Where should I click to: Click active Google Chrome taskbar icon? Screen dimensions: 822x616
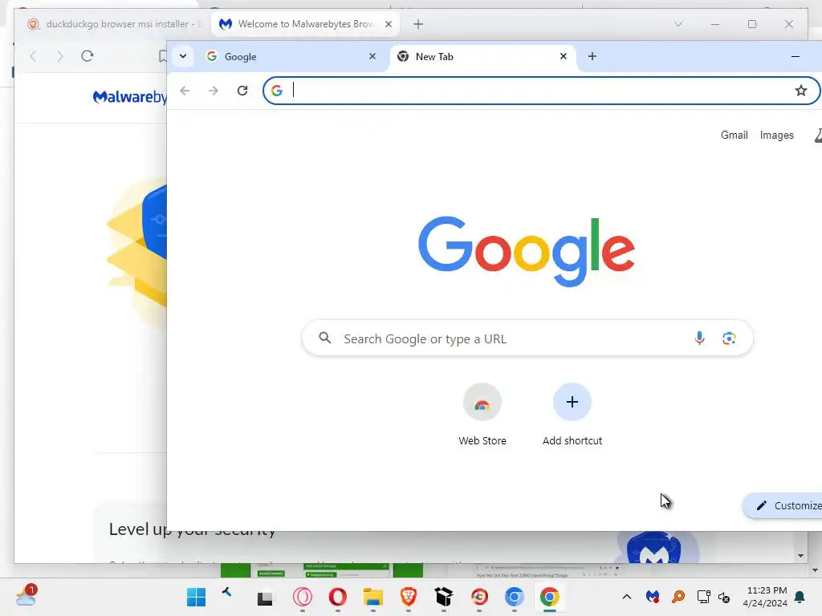click(x=549, y=597)
